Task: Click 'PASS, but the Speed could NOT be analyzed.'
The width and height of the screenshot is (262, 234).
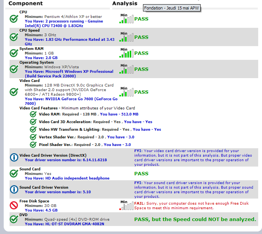Action: (x=195, y=219)
